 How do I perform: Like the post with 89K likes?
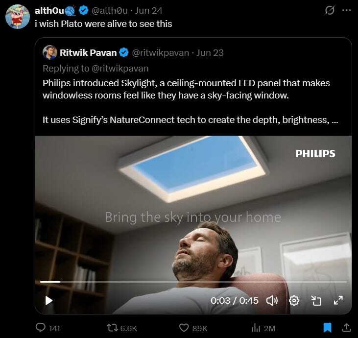[x=184, y=328]
